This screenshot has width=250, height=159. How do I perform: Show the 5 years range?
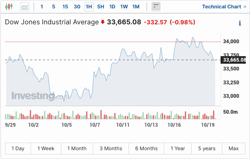(207, 149)
